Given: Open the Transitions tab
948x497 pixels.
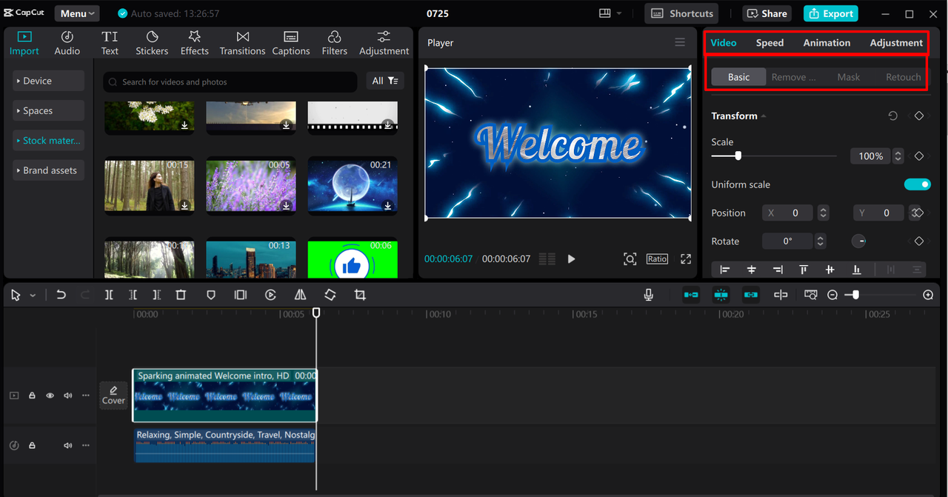Looking at the screenshot, I should pyautogui.click(x=242, y=43).
